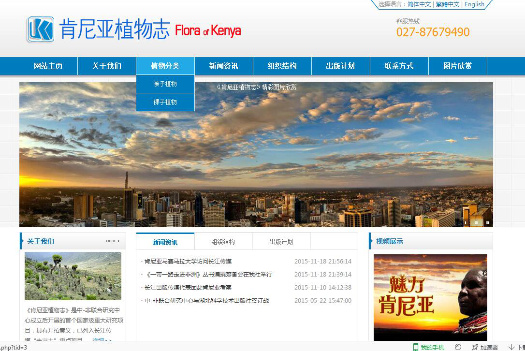Open 图片欣赏 in the navigation bar
The height and width of the screenshot is (351, 525).
(457, 66)
